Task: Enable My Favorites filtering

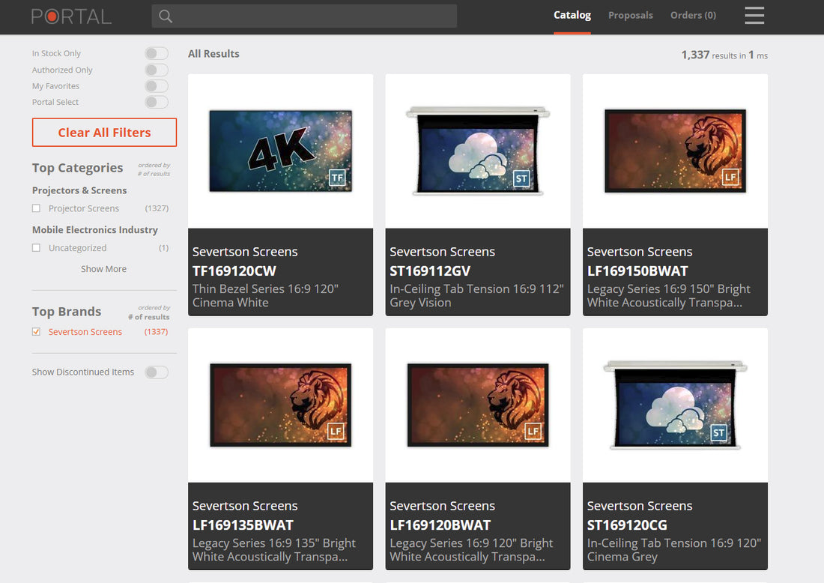Action: (156, 85)
